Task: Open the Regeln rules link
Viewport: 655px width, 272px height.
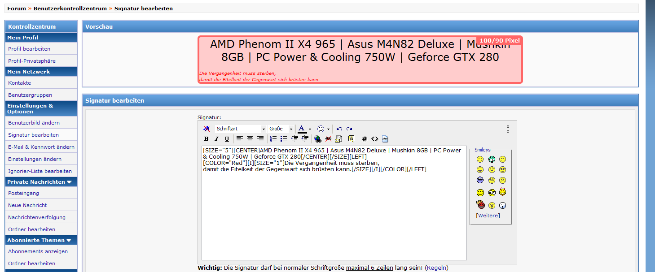Action: point(436,268)
